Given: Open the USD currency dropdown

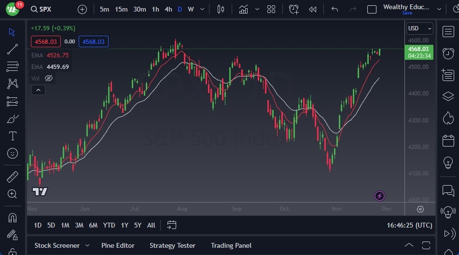Looking at the screenshot, I should pyautogui.click(x=420, y=28).
